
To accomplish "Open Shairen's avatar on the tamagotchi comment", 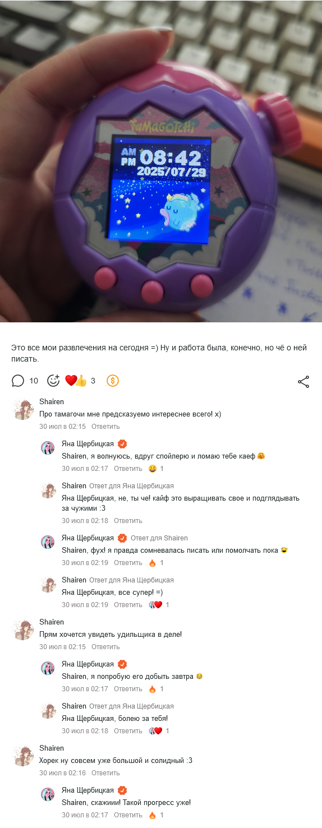I will 24,410.
